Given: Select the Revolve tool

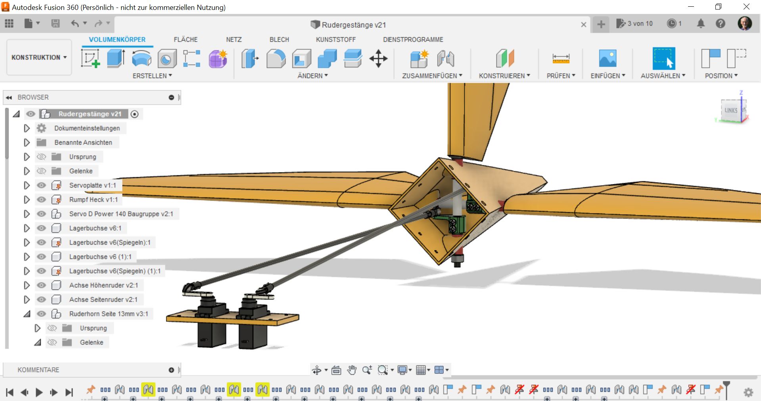Looking at the screenshot, I should point(142,58).
